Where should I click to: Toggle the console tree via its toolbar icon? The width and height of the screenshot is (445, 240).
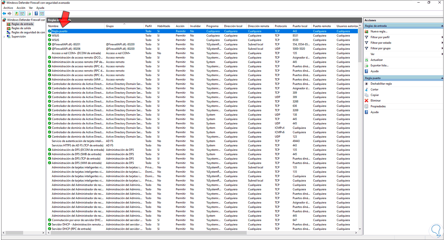[x=22, y=13]
